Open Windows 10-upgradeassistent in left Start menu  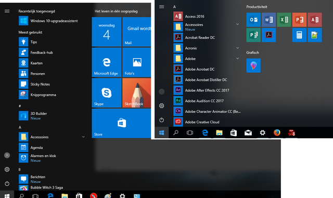(x=48, y=21)
